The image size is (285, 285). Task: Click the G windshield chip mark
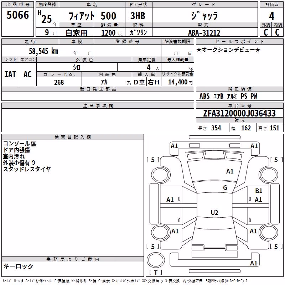click(225, 188)
